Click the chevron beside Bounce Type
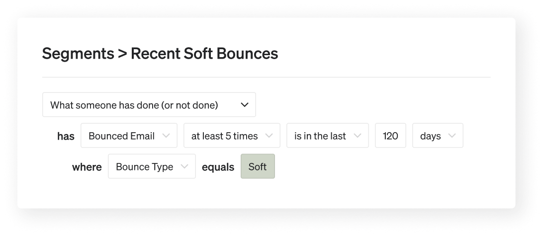The height and width of the screenshot is (236, 543). pyautogui.click(x=184, y=167)
